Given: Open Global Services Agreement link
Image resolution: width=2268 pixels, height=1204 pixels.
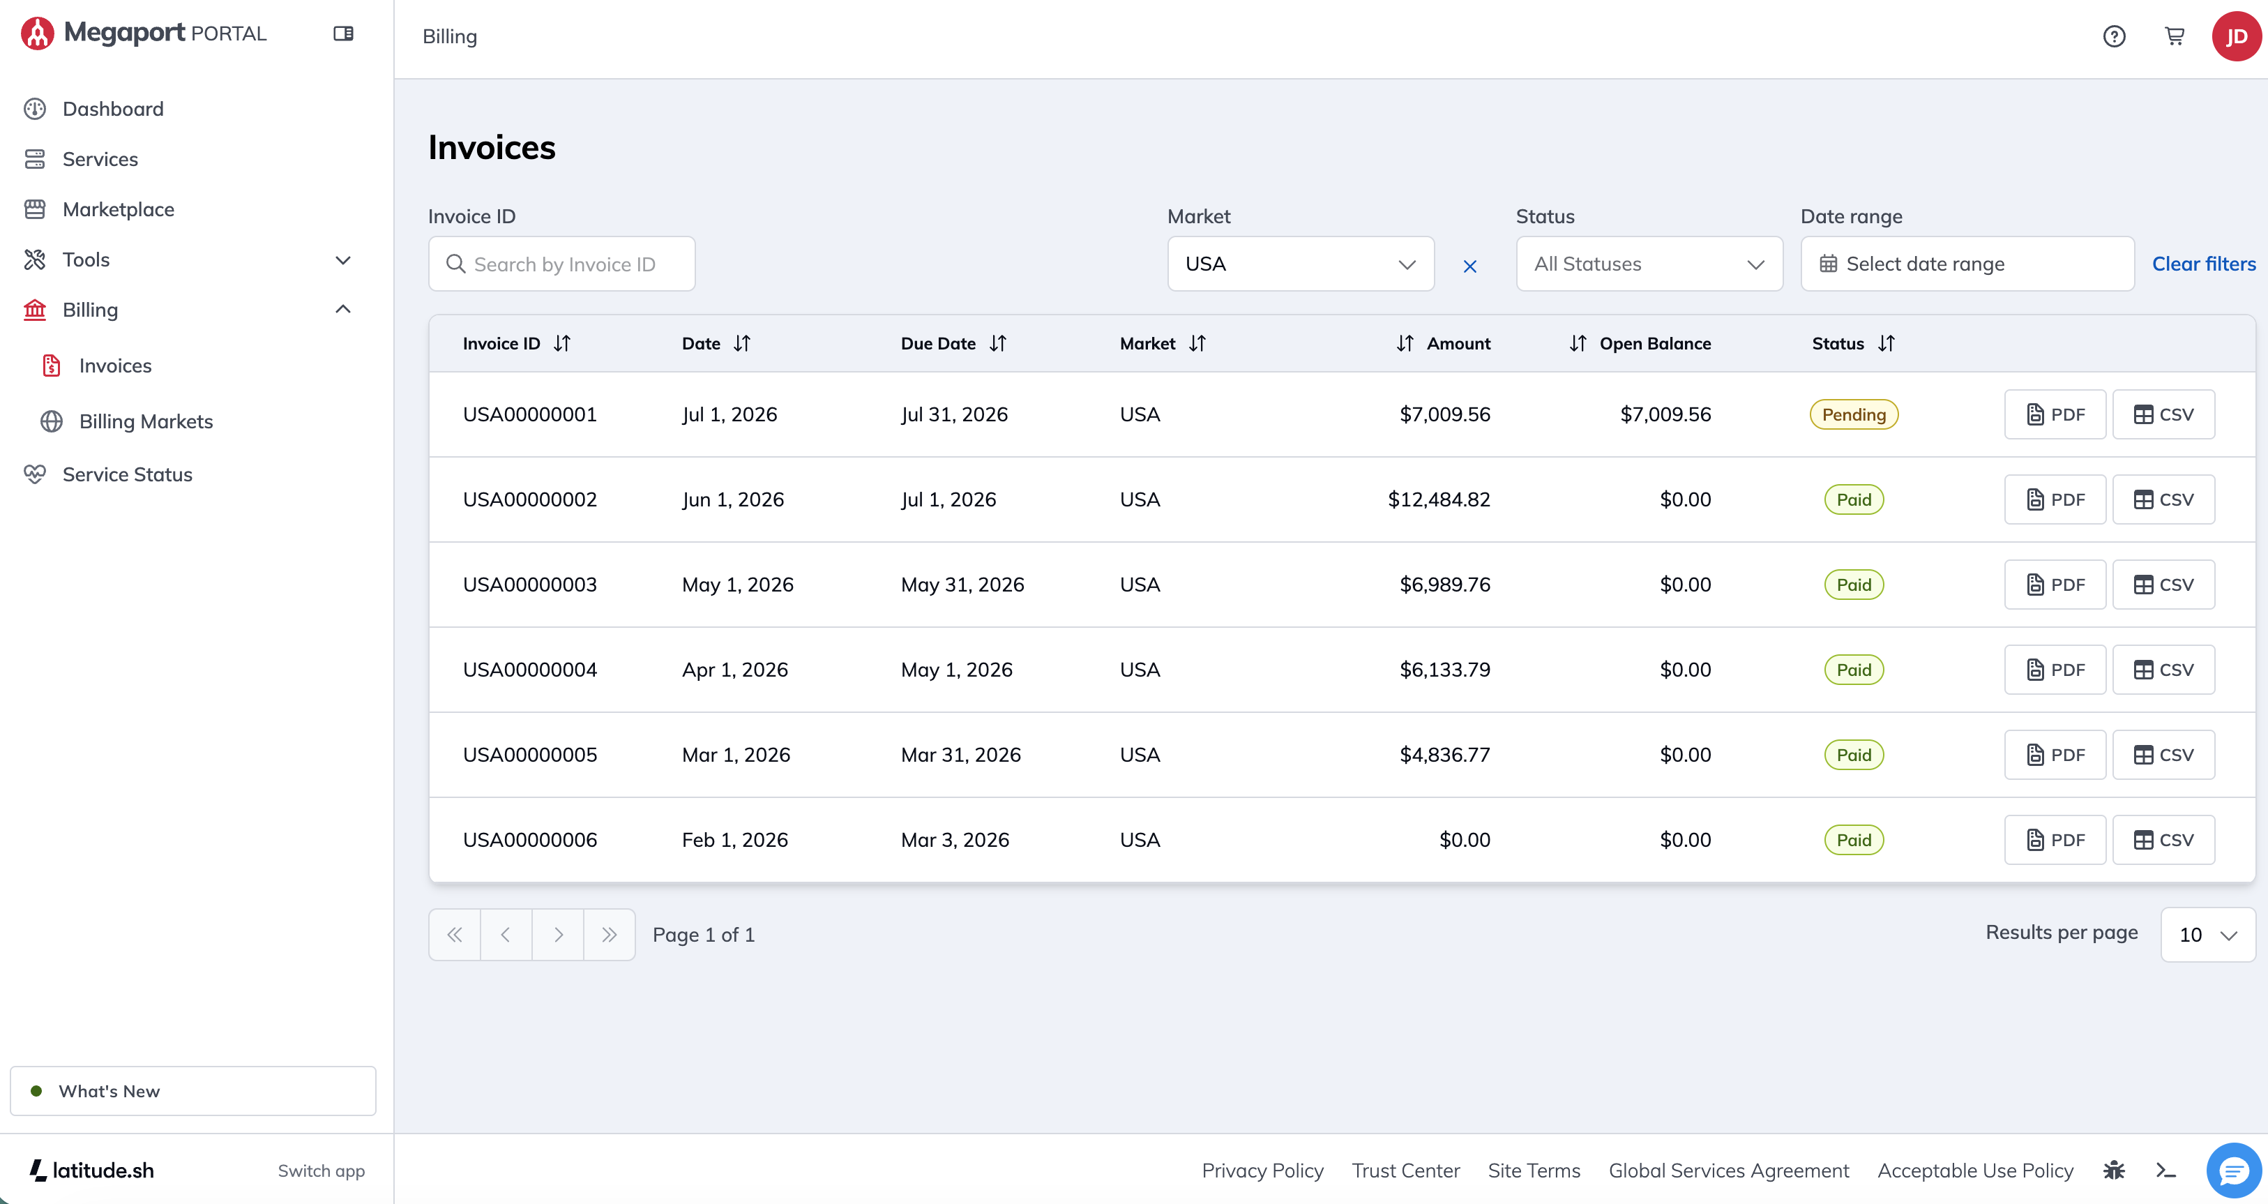Looking at the screenshot, I should pos(1729,1171).
